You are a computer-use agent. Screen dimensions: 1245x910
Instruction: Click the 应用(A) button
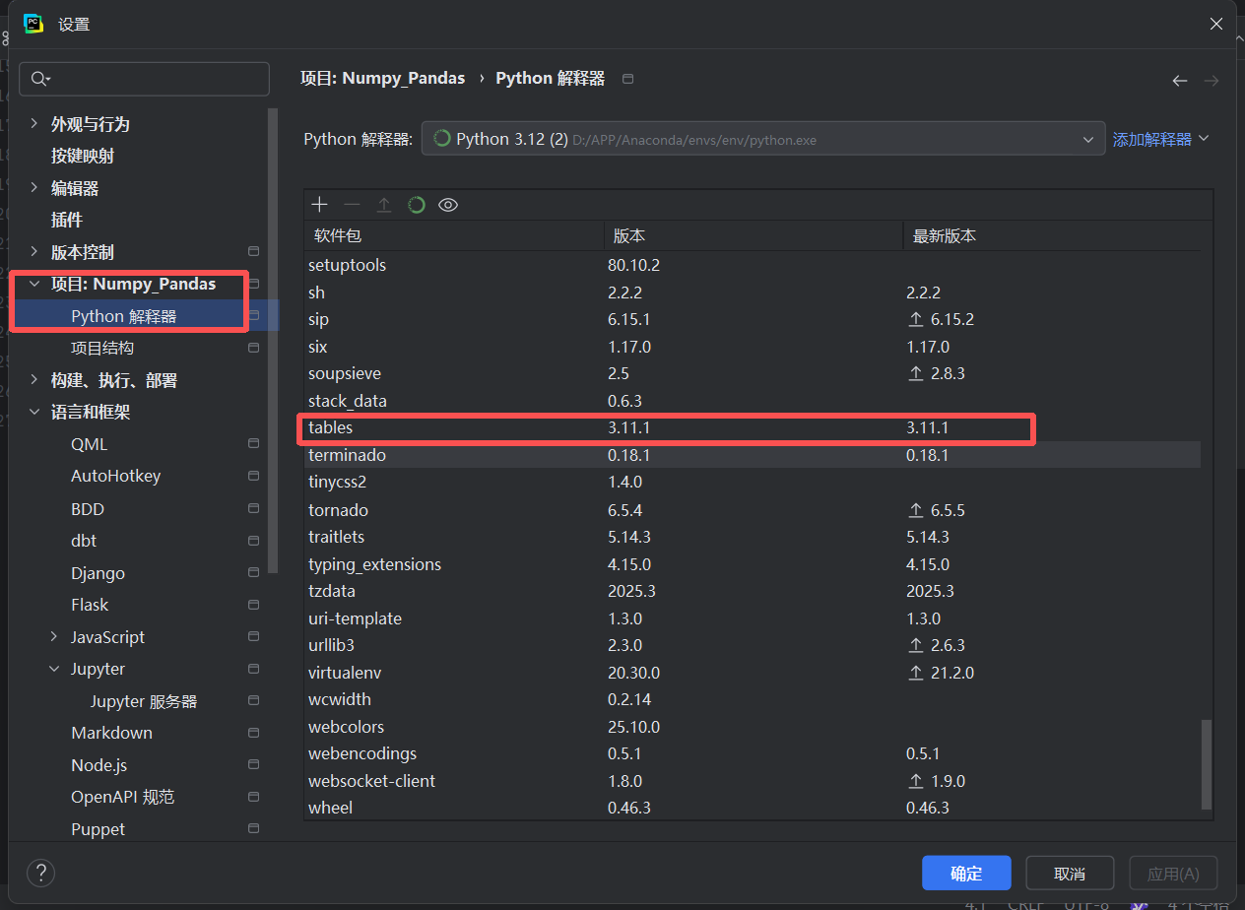click(x=1173, y=874)
